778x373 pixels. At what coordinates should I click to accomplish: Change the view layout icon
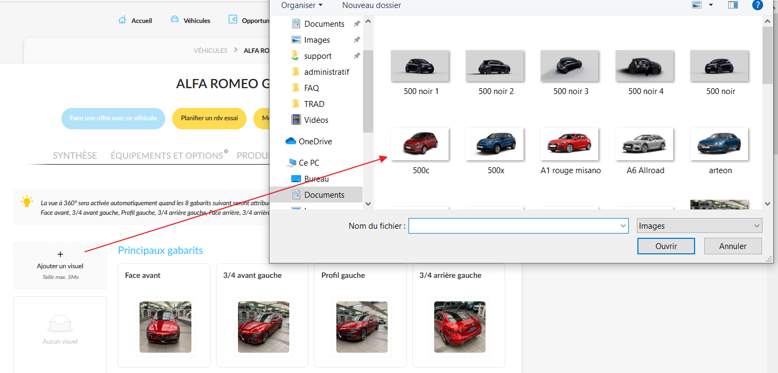697,5
